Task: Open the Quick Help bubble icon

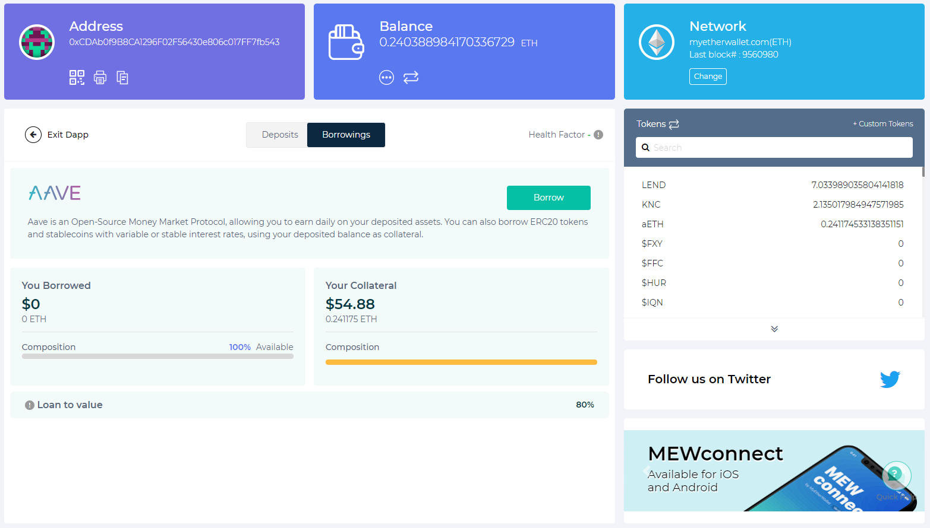Action: (x=896, y=475)
